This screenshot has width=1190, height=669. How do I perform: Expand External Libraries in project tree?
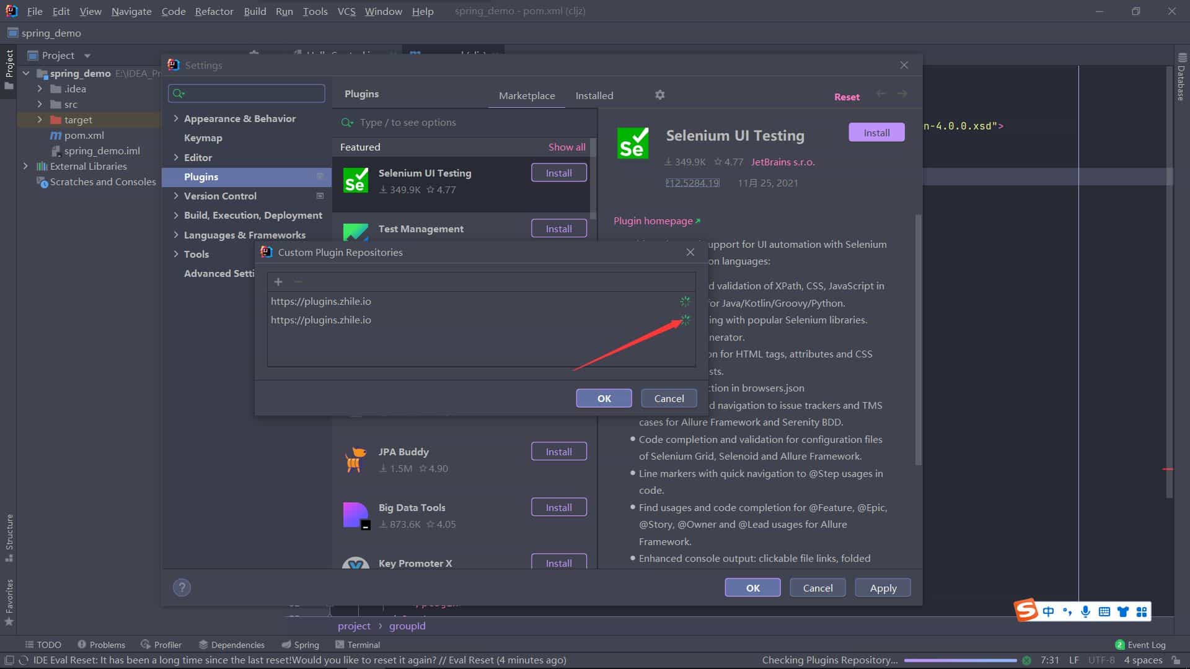point(25,166)
